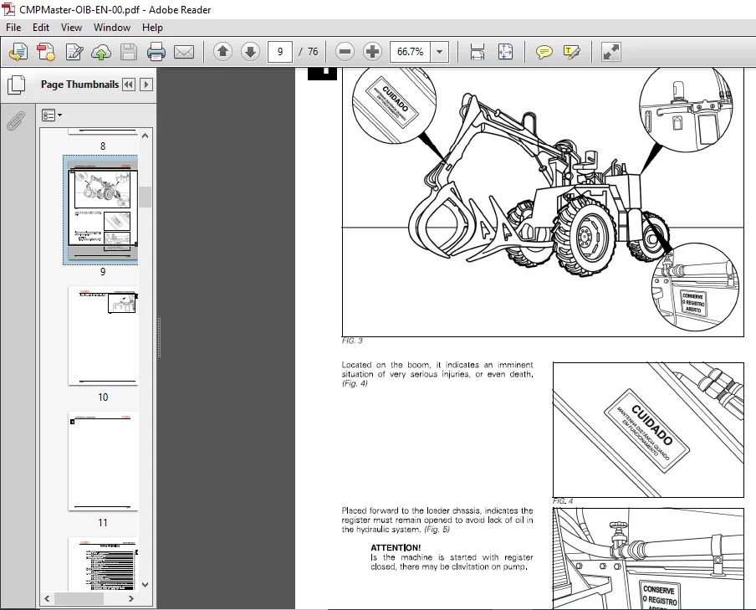Image resolution: width=756 pixels, height=610 pixels.
Task: Add sticky note comment icon
Action: (x=544, y=52)
